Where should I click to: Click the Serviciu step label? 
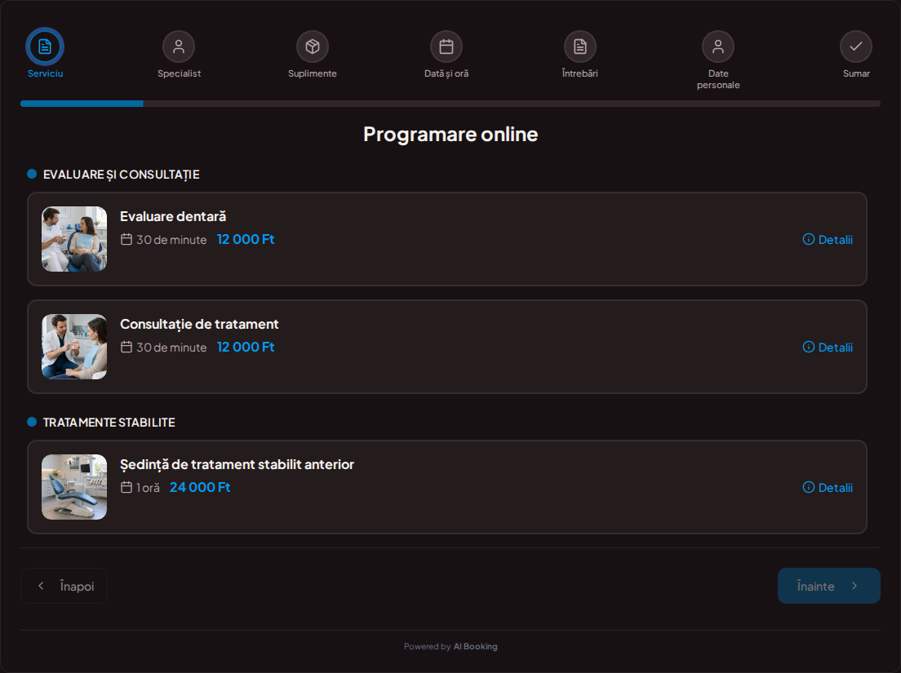tap(46, 73)
